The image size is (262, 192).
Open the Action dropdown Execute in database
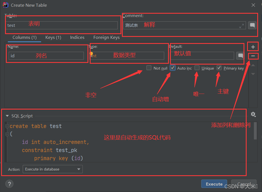click(53, 169)
